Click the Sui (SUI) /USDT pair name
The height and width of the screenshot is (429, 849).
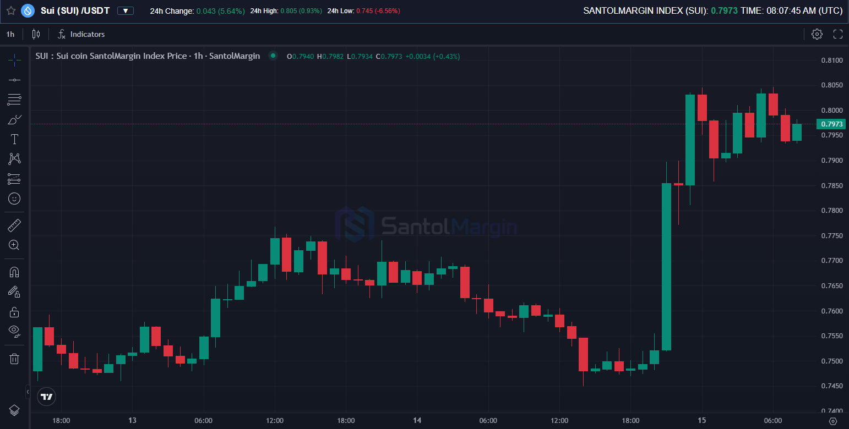75,10
